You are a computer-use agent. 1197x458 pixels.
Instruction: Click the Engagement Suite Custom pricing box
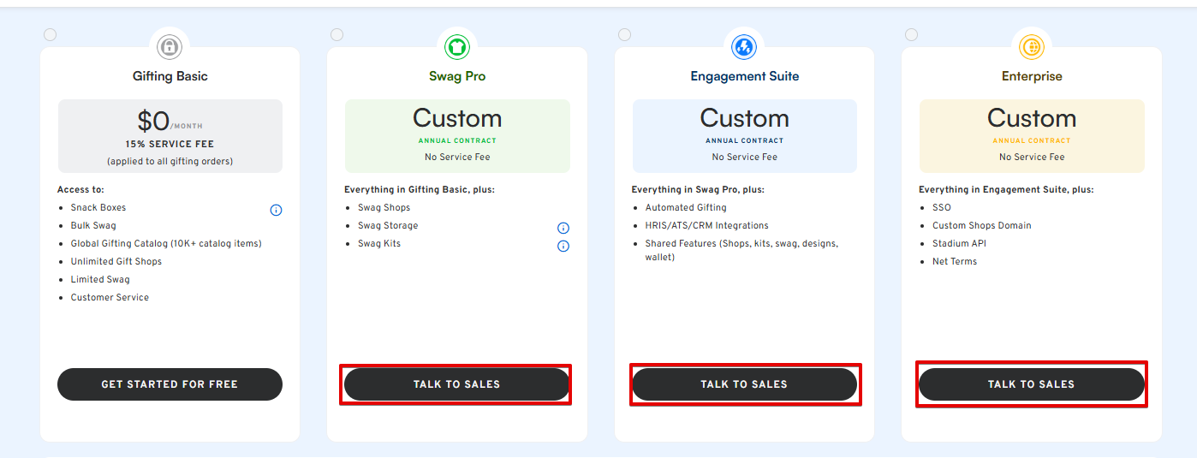pyautogui.click(x=744, y=136)
